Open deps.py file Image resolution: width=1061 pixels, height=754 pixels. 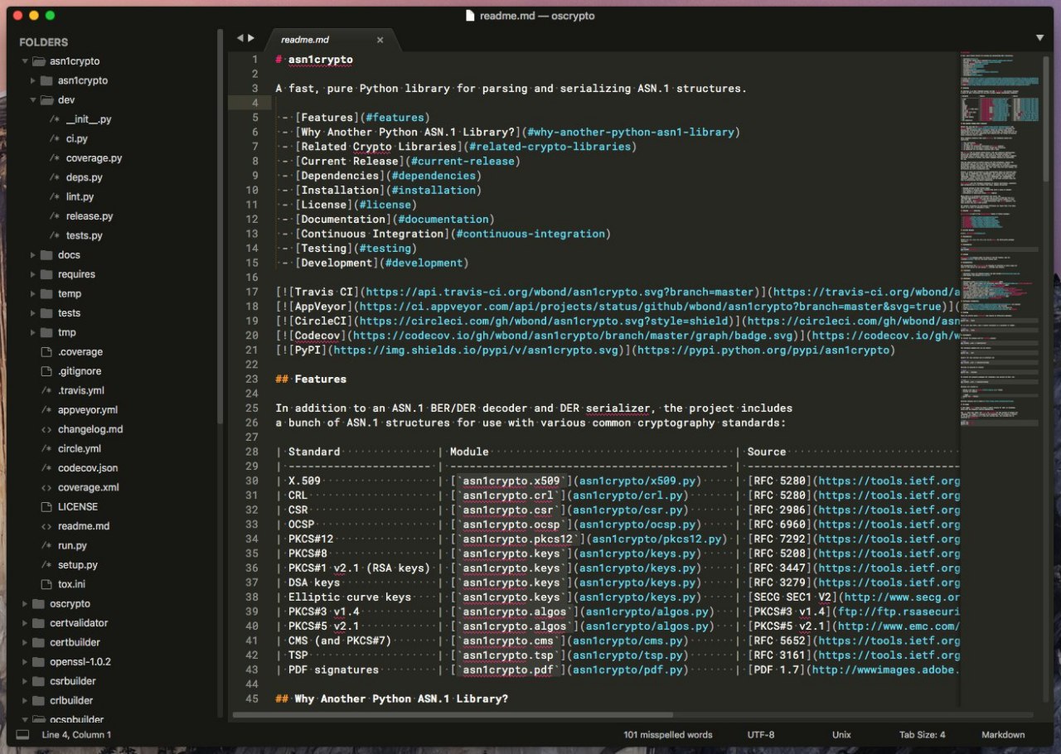(x=84, y=177)
